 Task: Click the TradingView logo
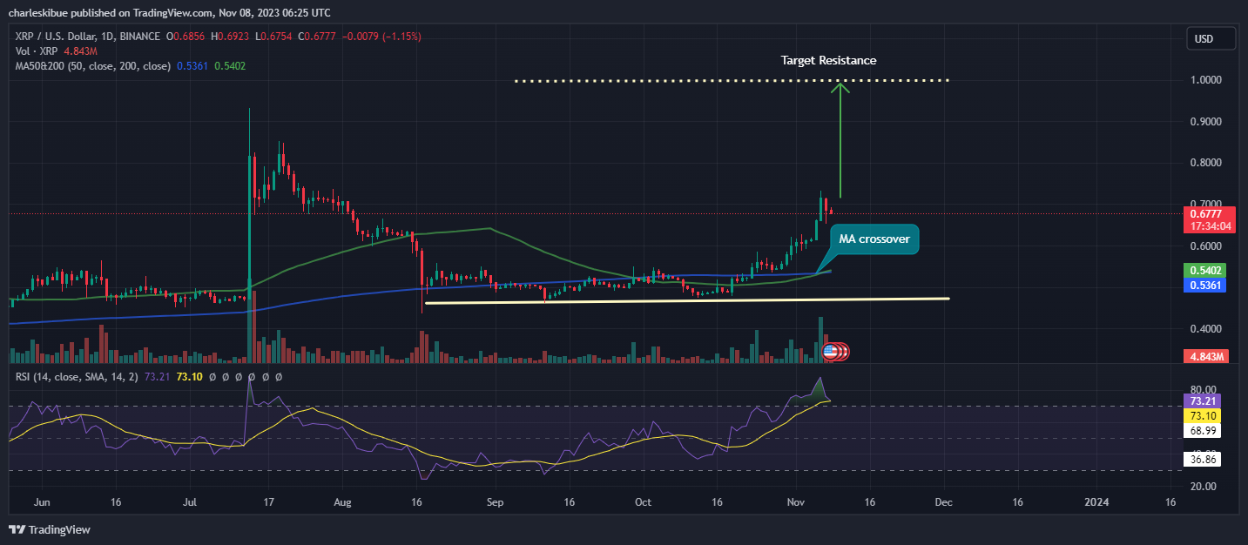[50, 529]
